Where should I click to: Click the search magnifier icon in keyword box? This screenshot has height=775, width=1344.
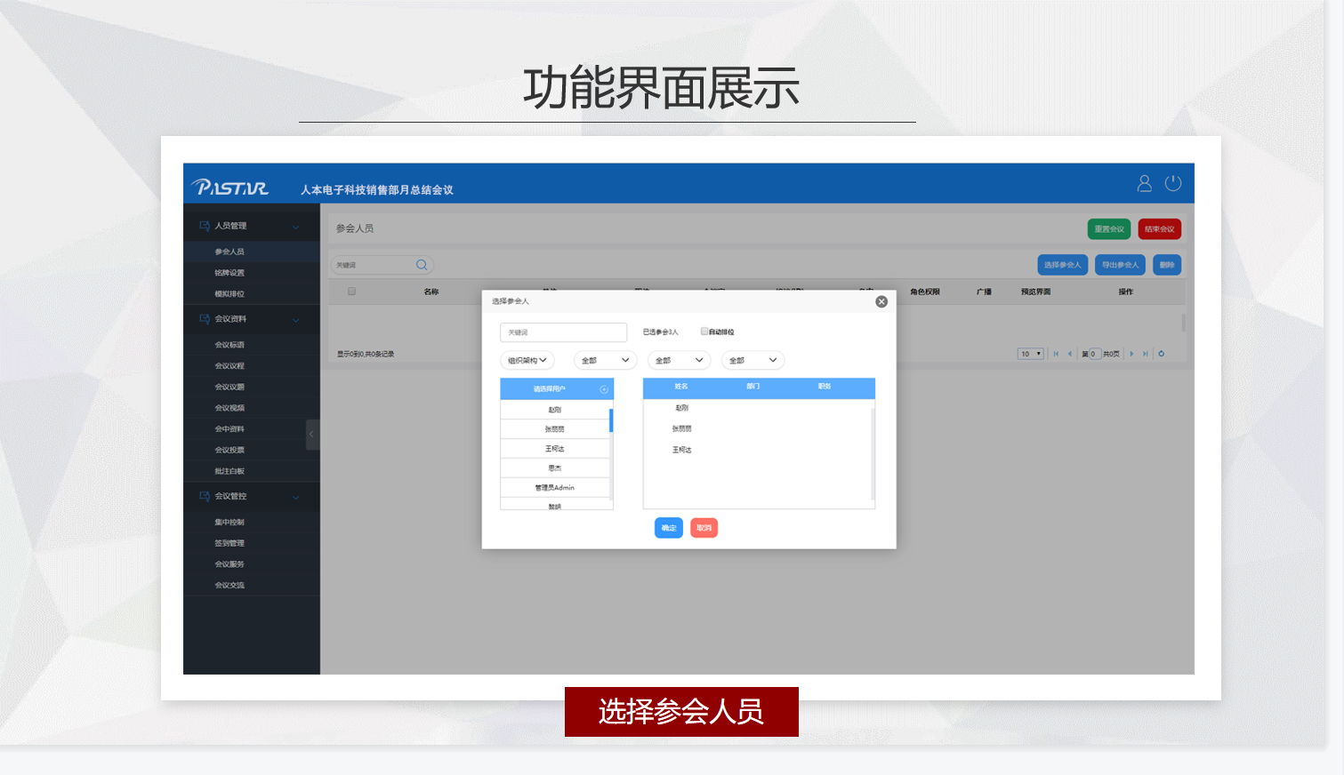[422, 265]
